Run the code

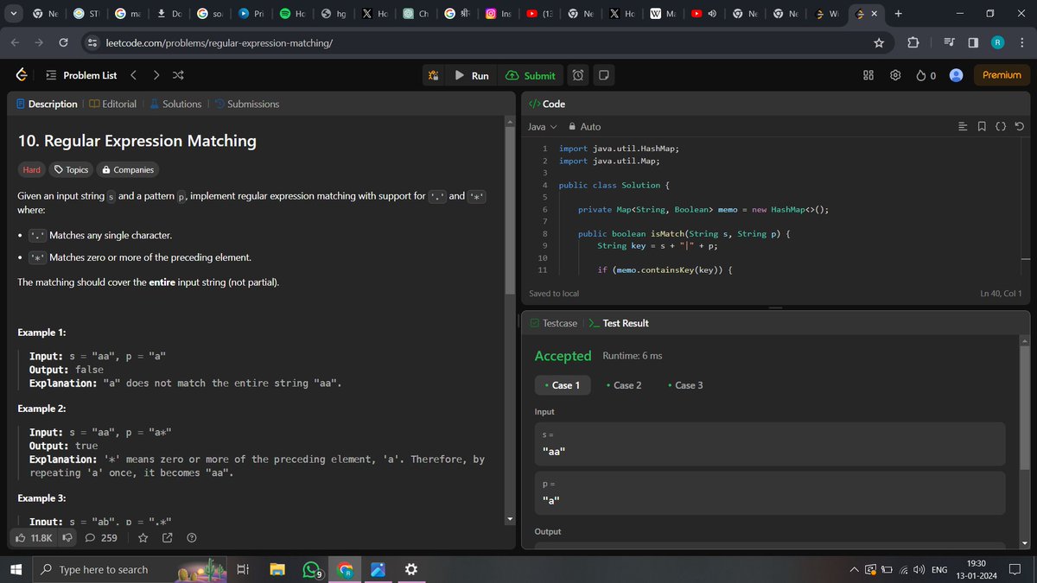[x=472, y=75]
